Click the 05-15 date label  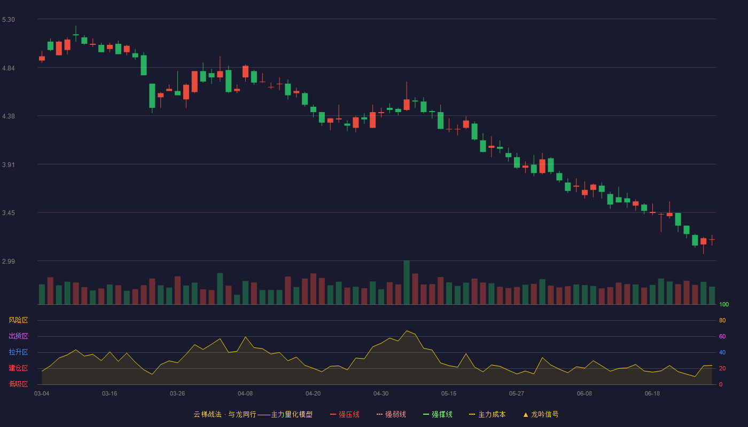pos(449,393)
